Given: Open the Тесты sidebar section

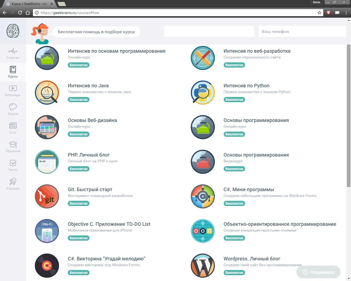Looking at the screenshot, I should coord(13,166).
